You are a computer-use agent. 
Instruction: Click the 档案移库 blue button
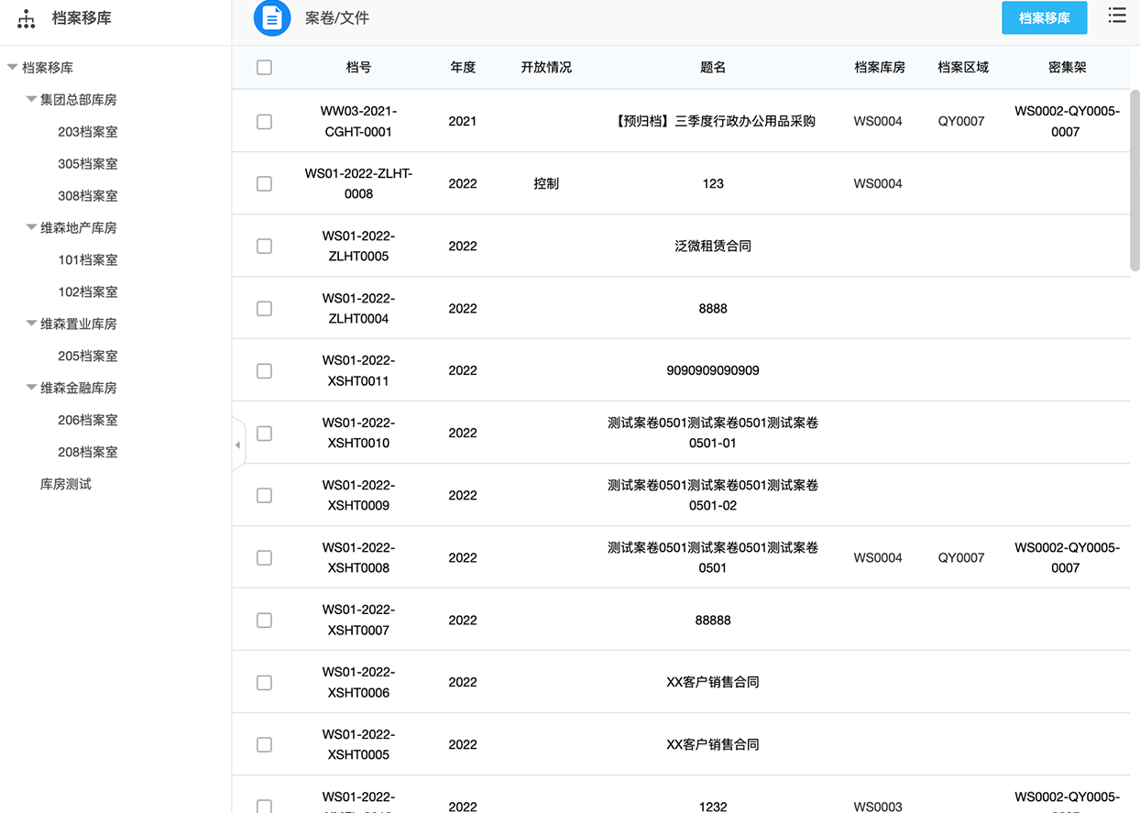pyautogui.click(x=1044, y=18)
